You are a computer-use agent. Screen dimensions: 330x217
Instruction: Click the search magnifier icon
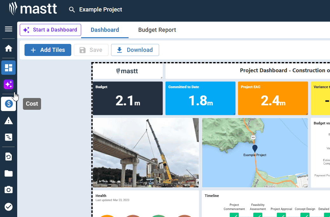pyautogui.click(x=72, y=10)
